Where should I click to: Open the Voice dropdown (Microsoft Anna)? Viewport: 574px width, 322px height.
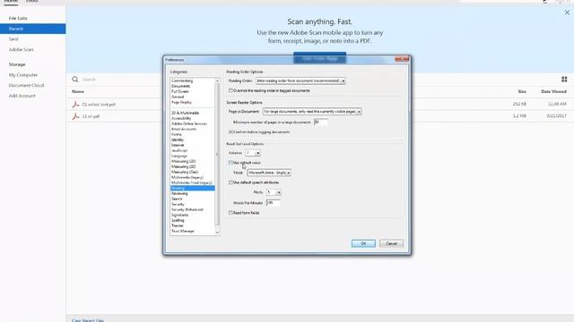[269, 173]
